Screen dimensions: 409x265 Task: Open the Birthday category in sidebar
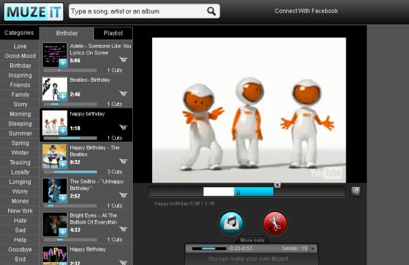pos(20,65)
